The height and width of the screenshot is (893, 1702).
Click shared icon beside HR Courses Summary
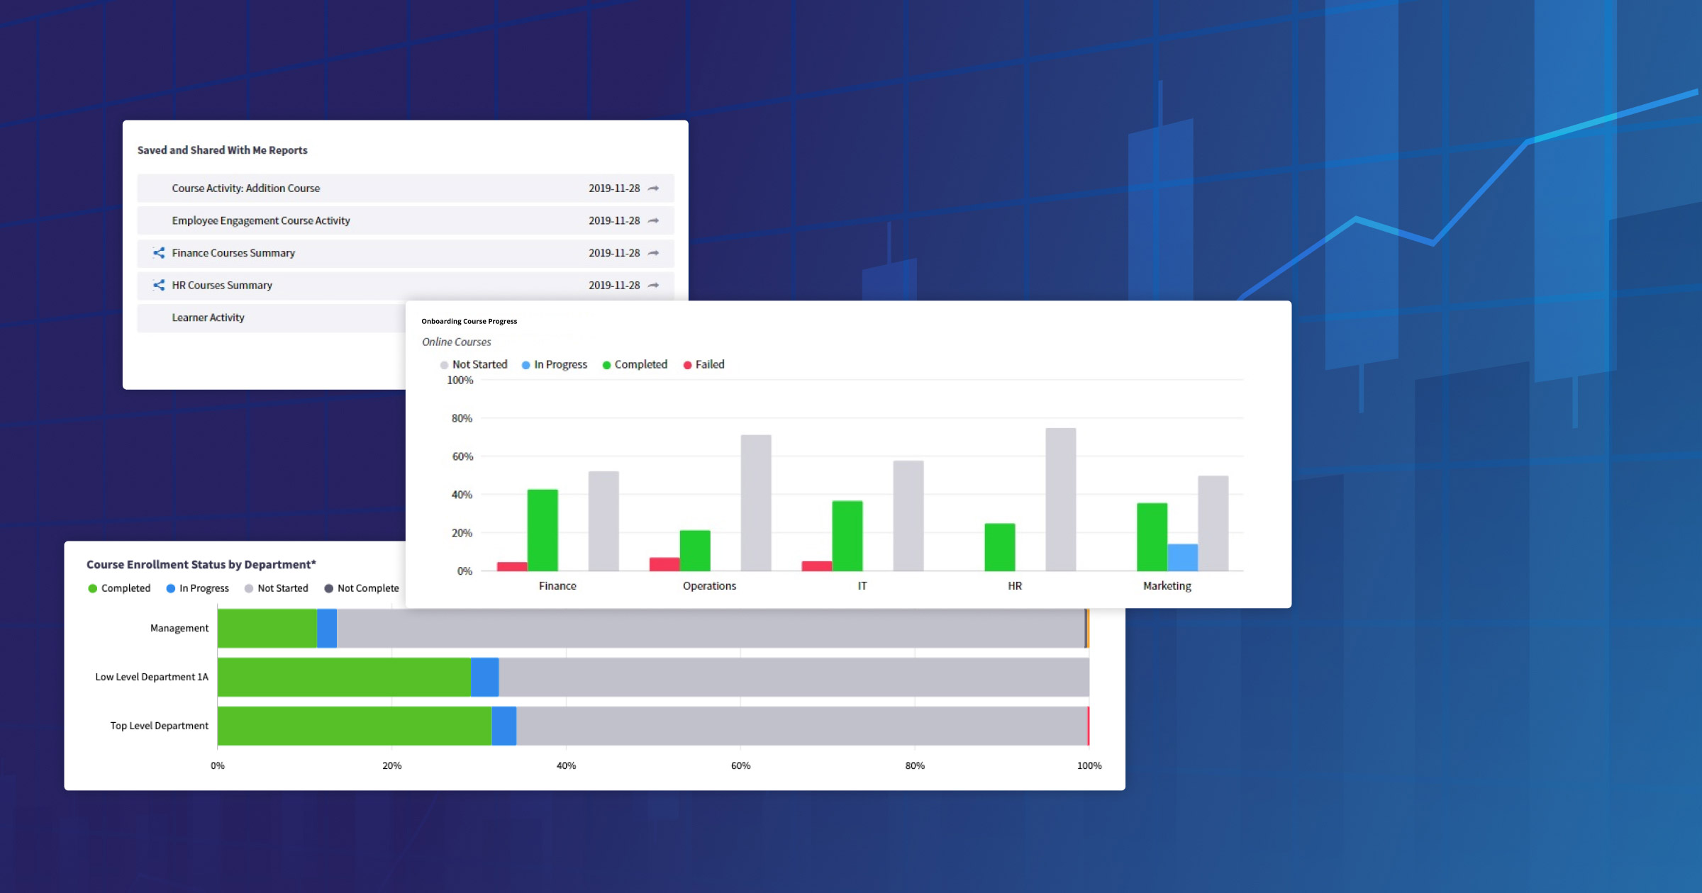[159, 286]
